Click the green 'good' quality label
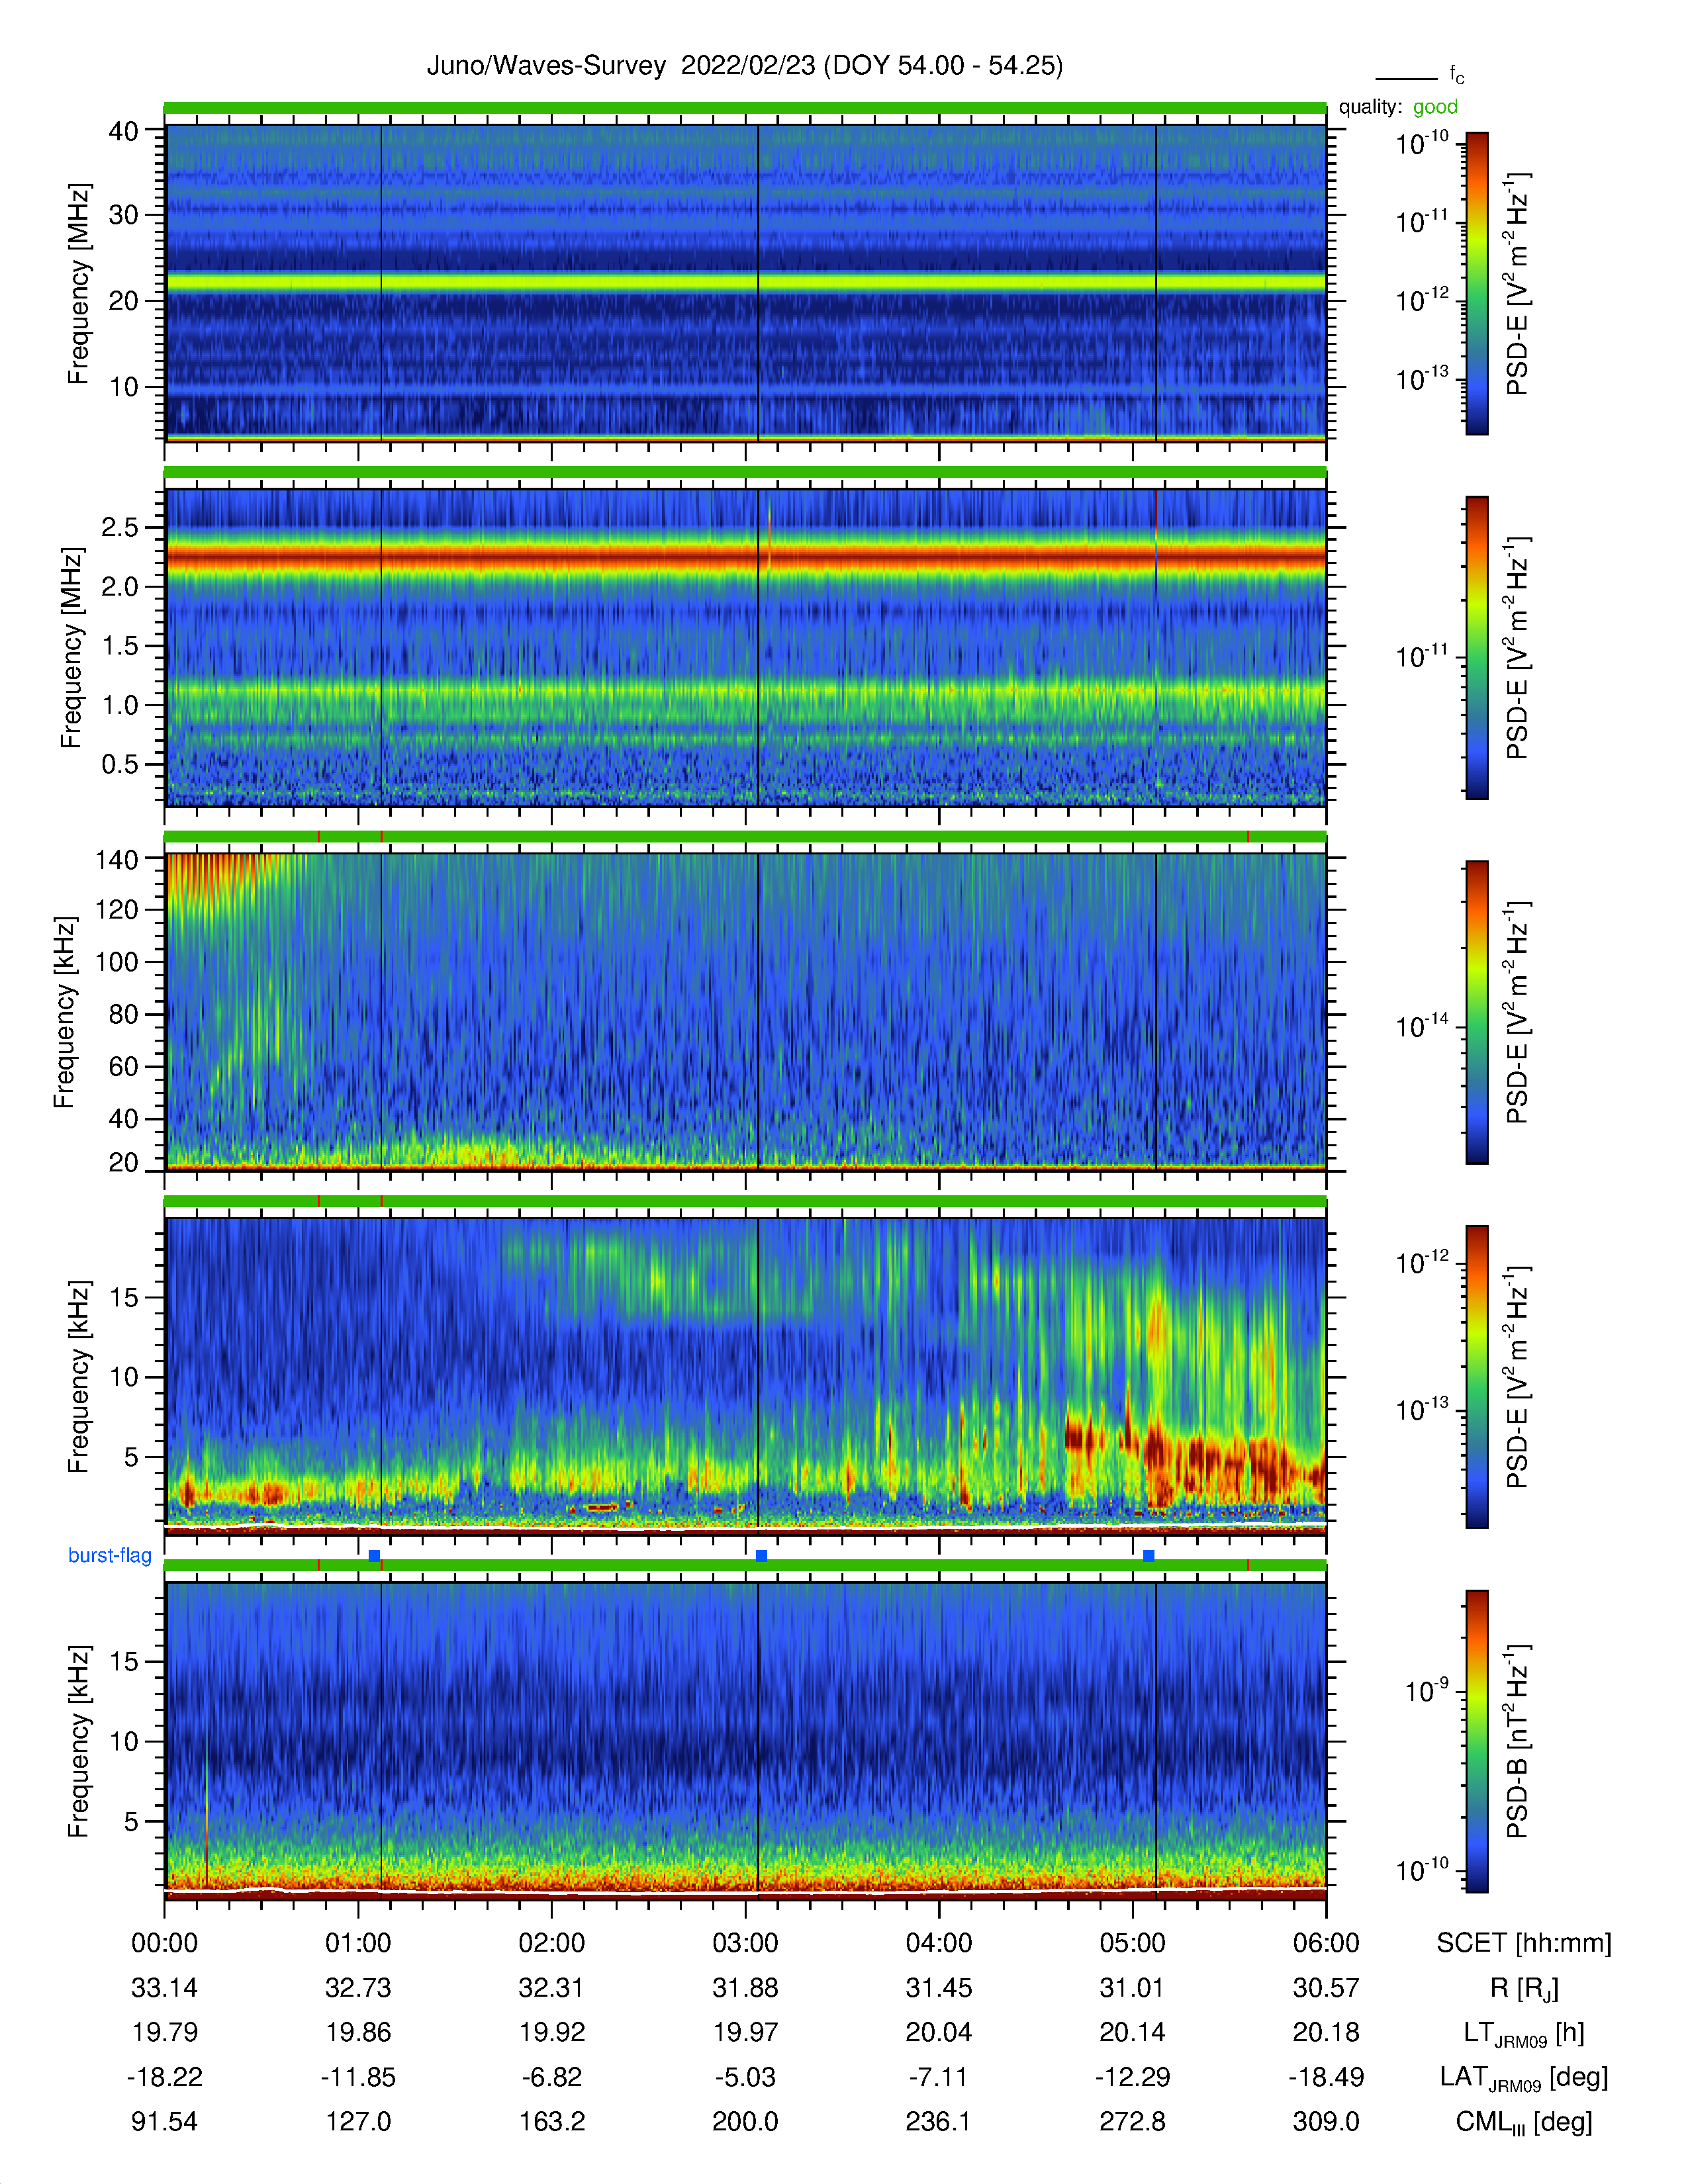Screen dimensions: 1688x2184 (x=1435, y=107)
